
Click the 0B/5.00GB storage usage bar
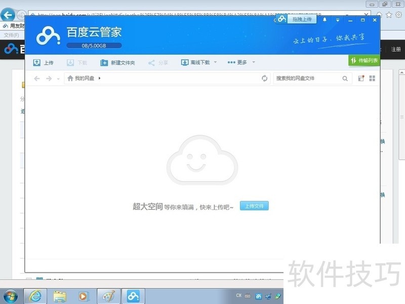pyautogui.click(x=94, y=46)
